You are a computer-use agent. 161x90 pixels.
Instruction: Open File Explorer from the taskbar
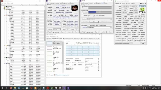point(15,88)
